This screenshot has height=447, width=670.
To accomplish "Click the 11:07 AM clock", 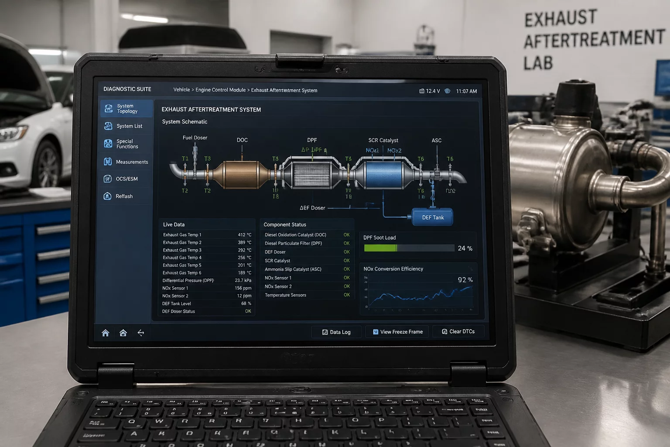I will [x=466, y=91].
